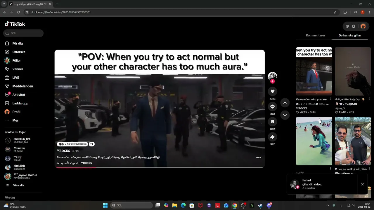
Task: Follow creator with red plus badge
Action: point(273,81)
